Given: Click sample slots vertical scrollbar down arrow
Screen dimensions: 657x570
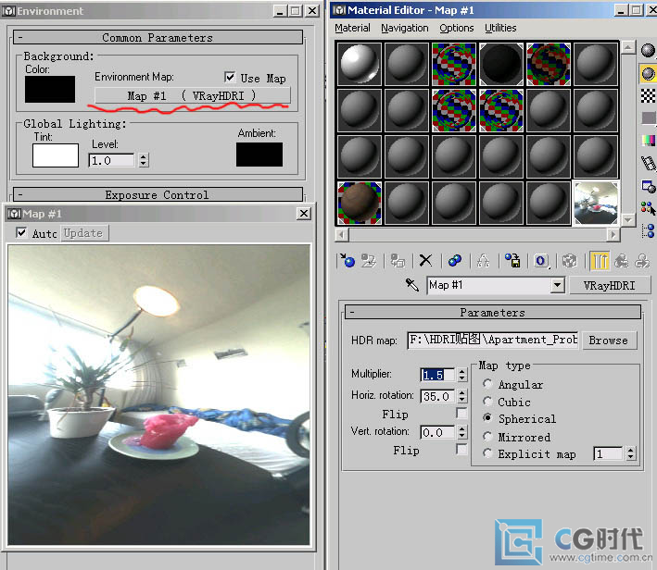Looking at the screenshot, I should tap(627, 219).
